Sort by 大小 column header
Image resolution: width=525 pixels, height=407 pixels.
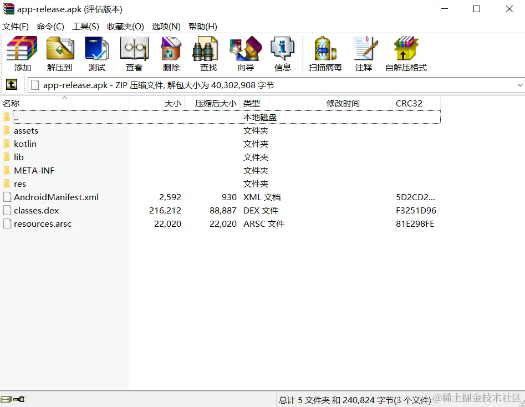[x=157, y=103]
